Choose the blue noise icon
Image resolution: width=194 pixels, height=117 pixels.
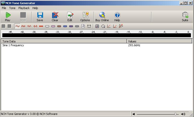pos(65,26)
